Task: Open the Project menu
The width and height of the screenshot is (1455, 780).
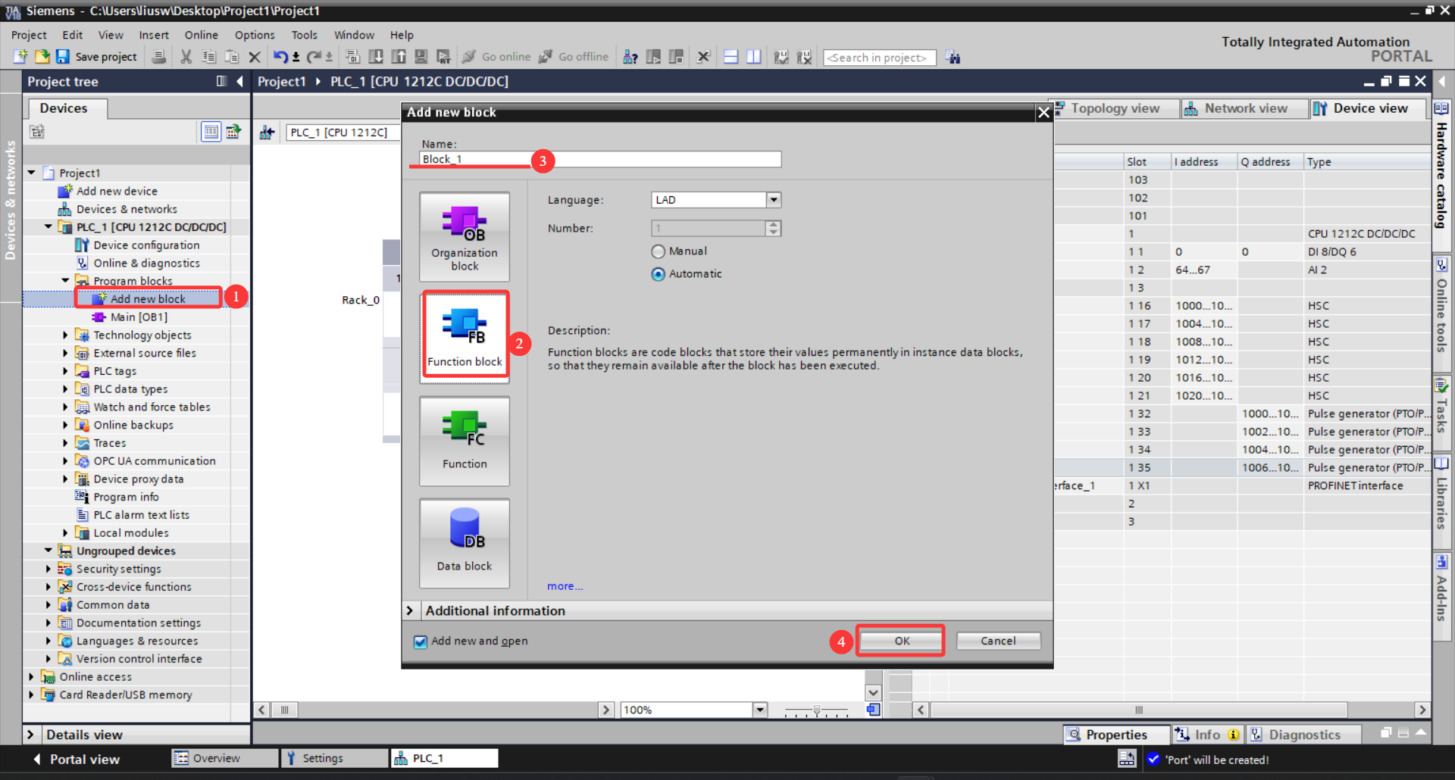Action: coord(29,35)
